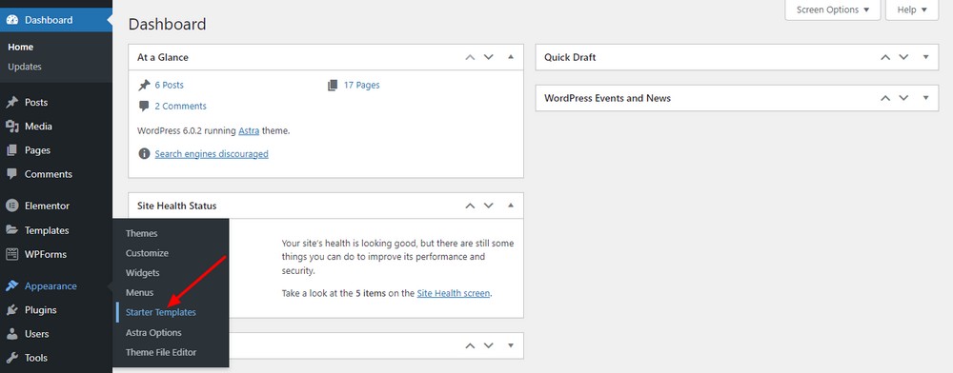This screenshot has height=373, width=953.
Task: Click the Dashboard page heading
Action: coord(167,24)
